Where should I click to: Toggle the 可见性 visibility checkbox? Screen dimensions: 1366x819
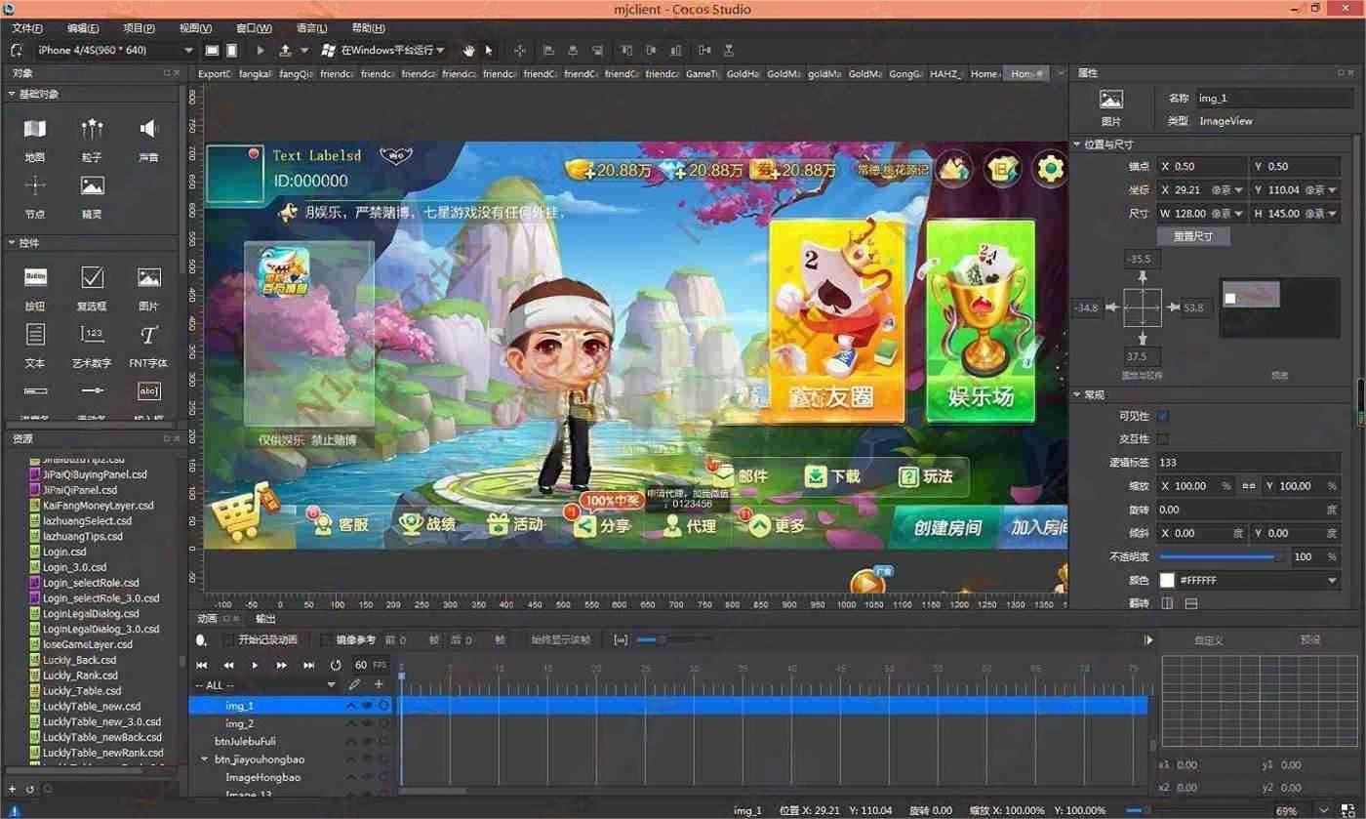[1163, 416]
